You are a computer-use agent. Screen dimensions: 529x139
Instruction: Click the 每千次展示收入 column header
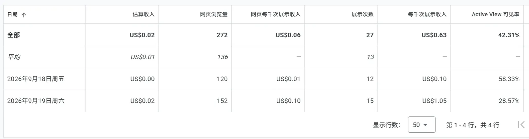click(x=427, y=14)
